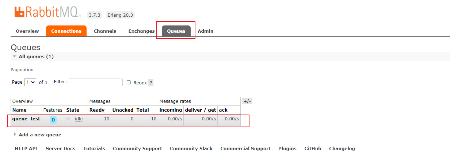Open the Commercial Support link
Image resolution: width=450 pixels, height=160 pixels.
coord(245,149)
